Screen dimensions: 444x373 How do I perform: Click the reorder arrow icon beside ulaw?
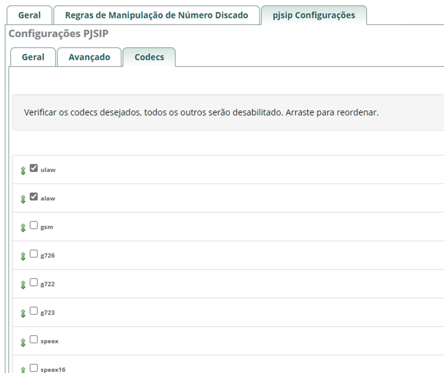pos(23,171)
